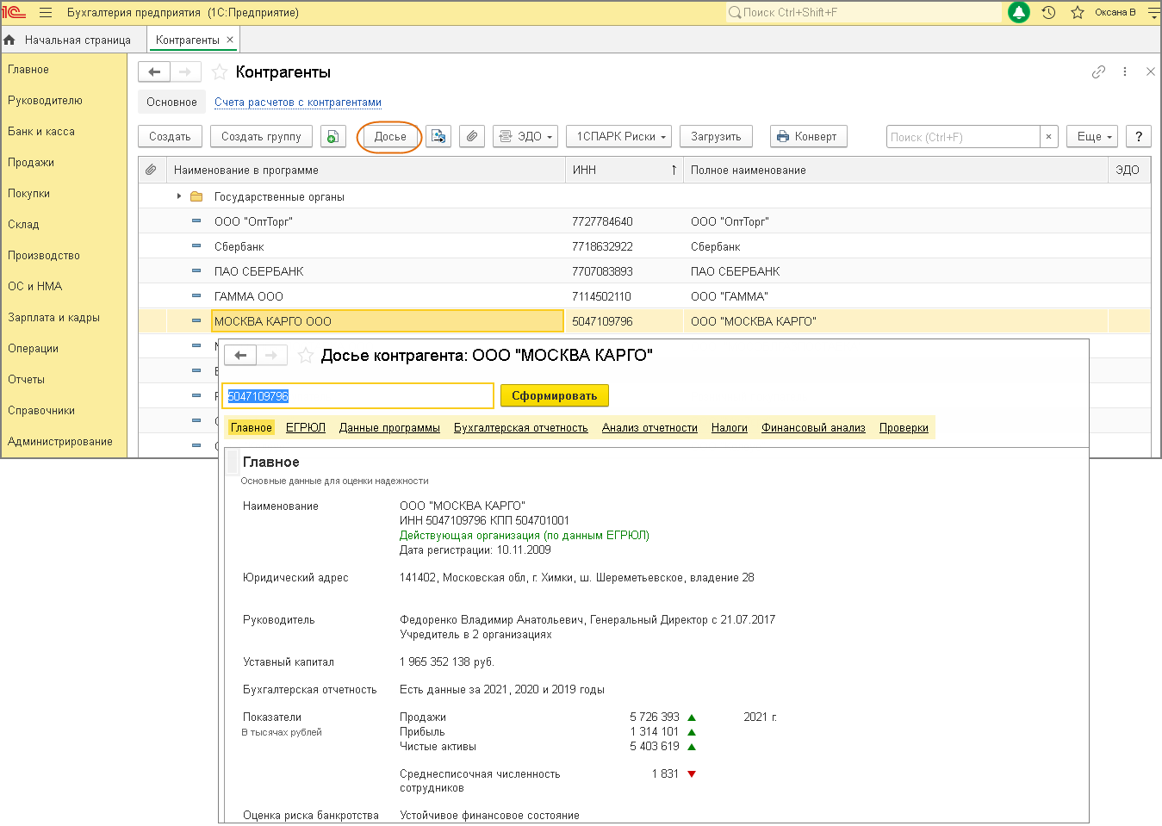Open notifications bell icon

point(1019,13)
